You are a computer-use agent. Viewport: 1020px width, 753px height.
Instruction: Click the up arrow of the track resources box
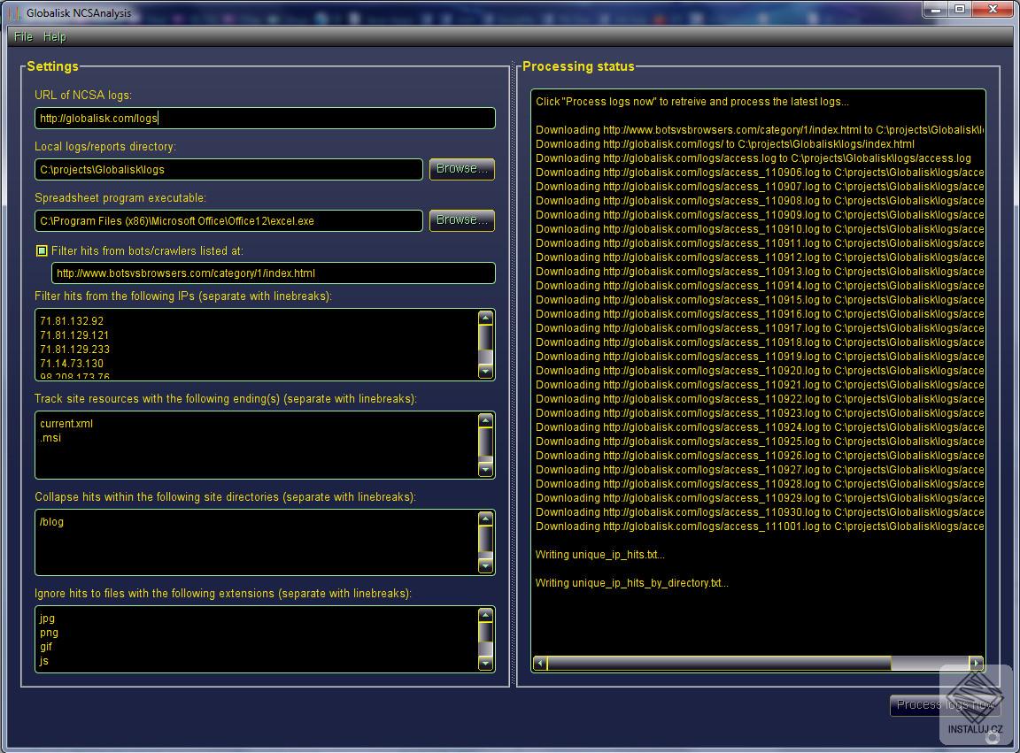click(485, 420)
